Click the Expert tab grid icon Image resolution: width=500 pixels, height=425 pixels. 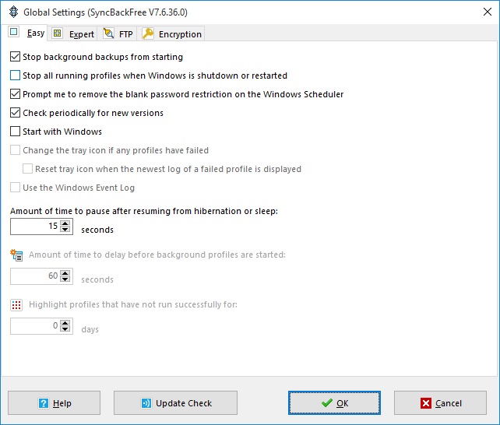(x=58, y=33)
